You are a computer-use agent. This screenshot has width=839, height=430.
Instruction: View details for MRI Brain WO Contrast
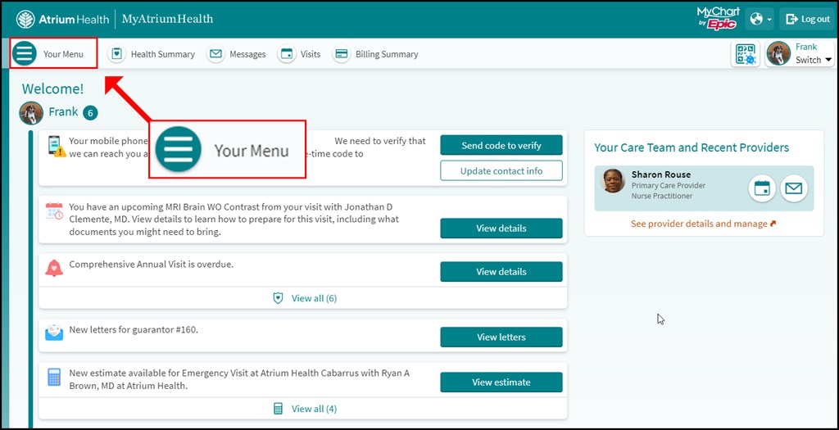tap(501, 229)
